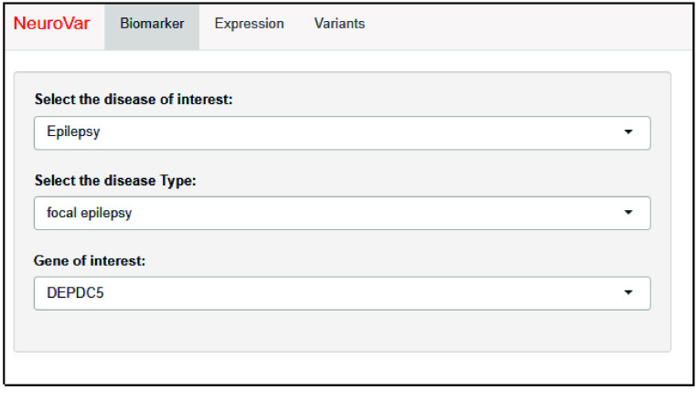Select the 'Epilepsy' text in first field
697x411 pixels.
[73, 132]
